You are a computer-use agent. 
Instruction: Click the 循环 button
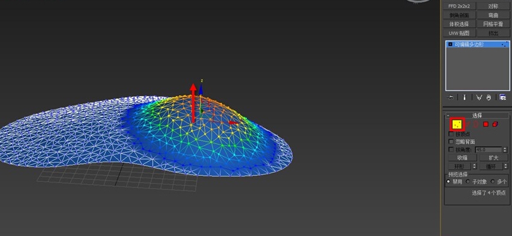(x=491, y=166)
